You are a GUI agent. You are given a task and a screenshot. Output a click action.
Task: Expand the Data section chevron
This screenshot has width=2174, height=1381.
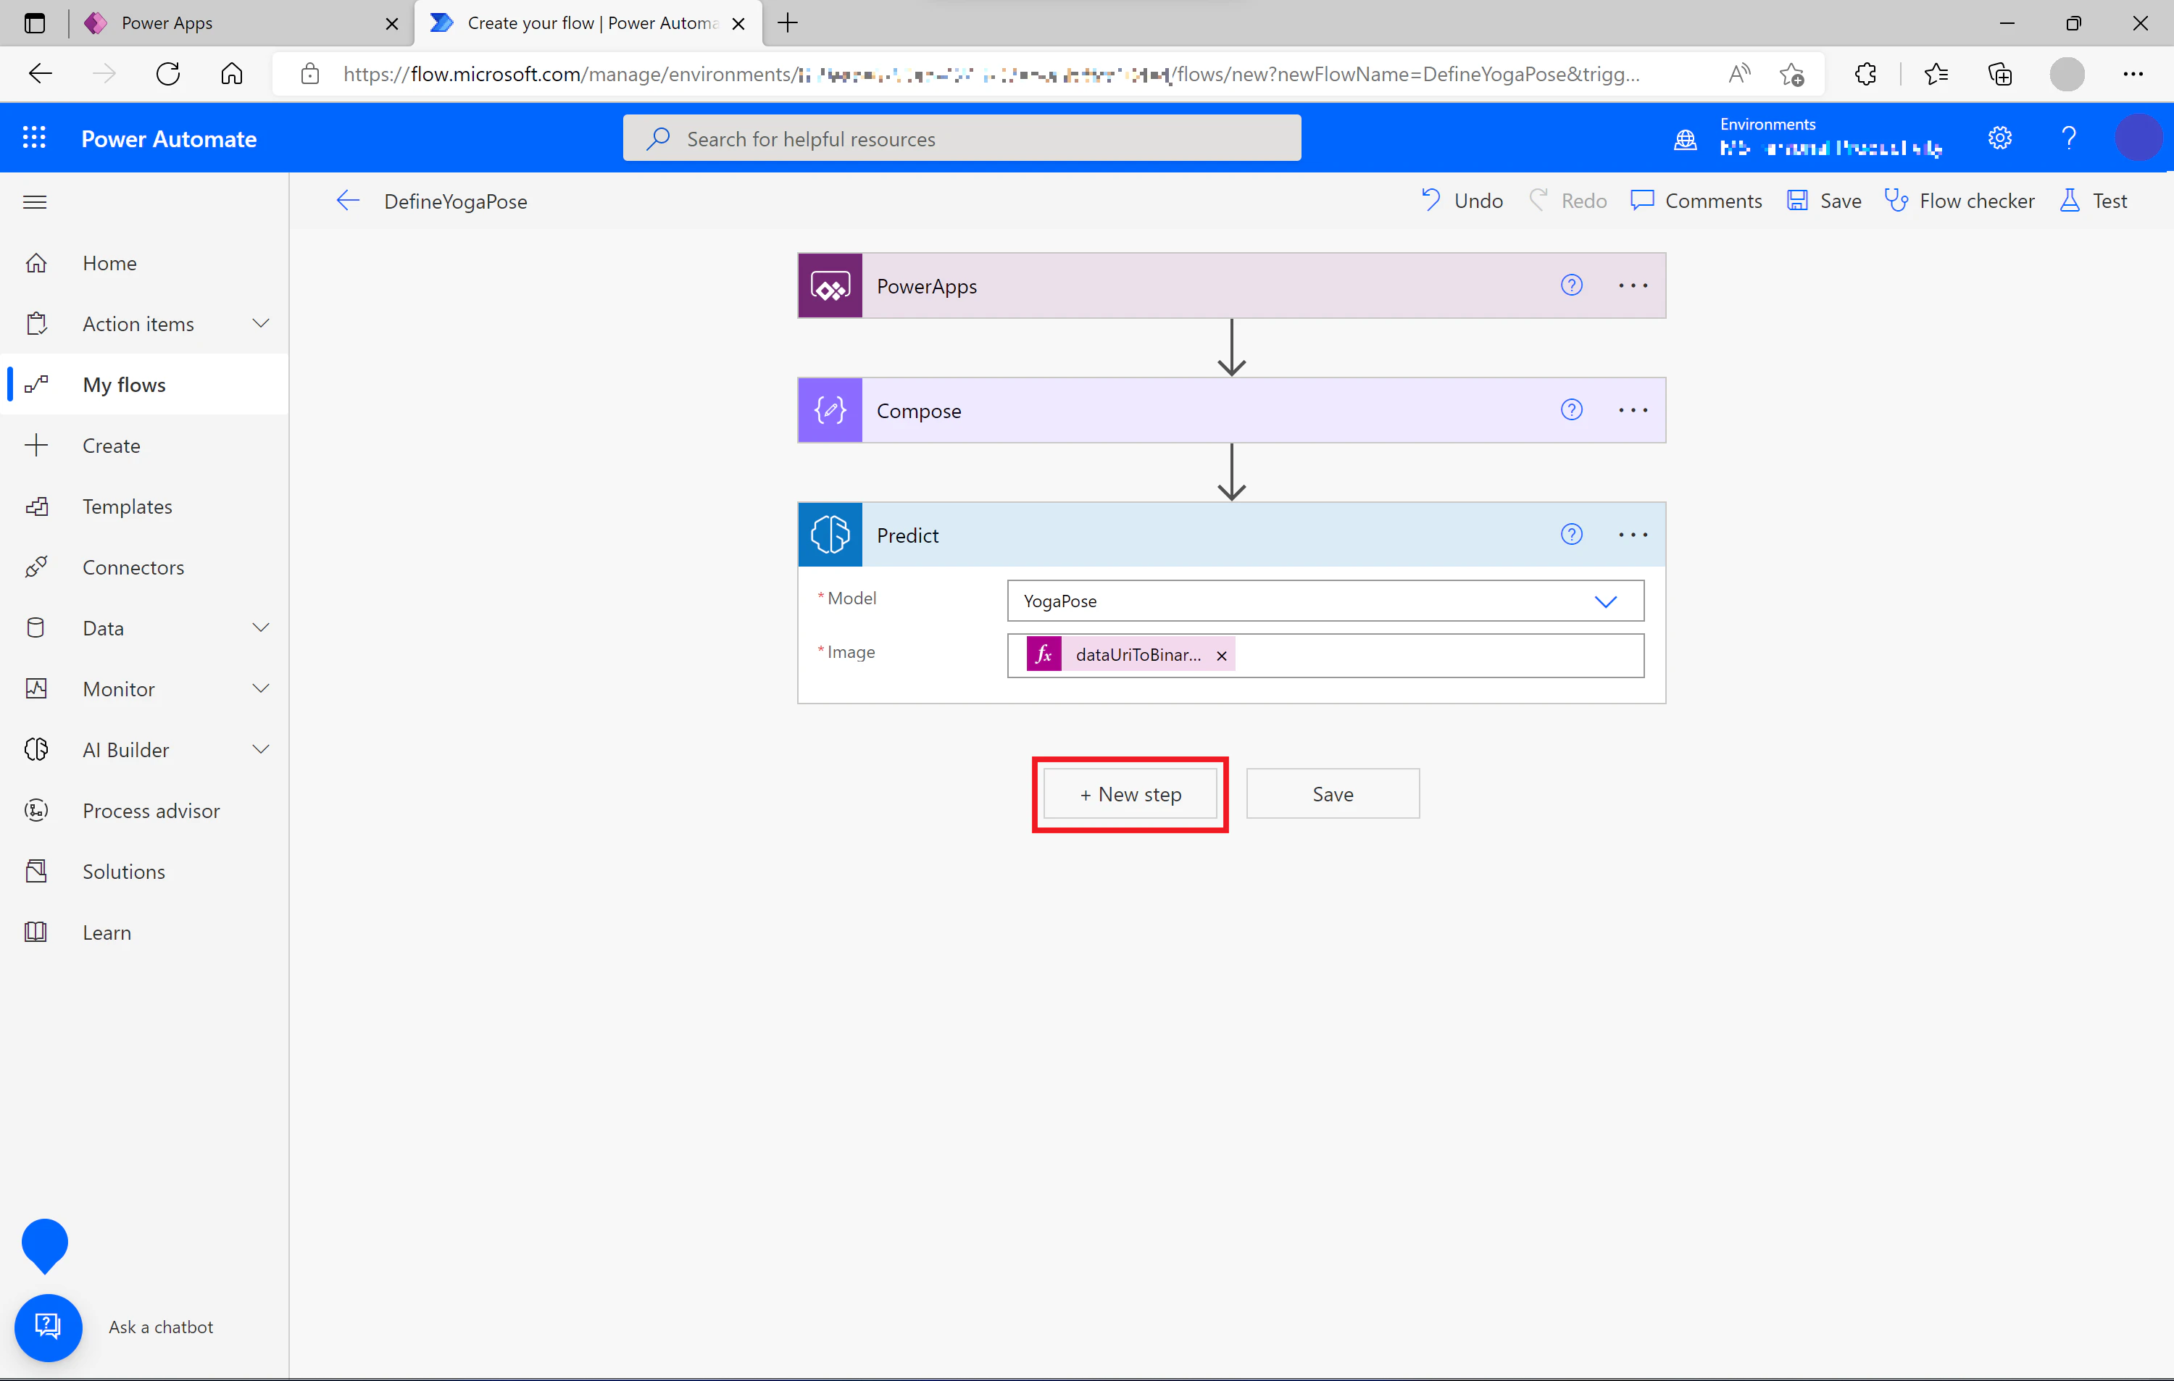260,627
